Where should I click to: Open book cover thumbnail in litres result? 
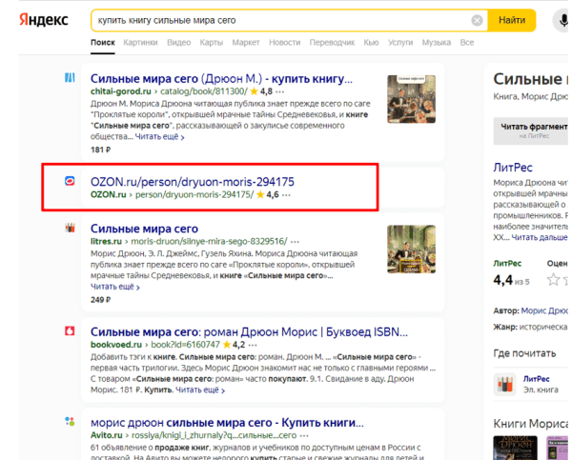[411, 249]
